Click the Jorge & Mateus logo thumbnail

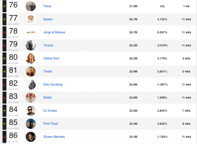[x=31, y=32]
